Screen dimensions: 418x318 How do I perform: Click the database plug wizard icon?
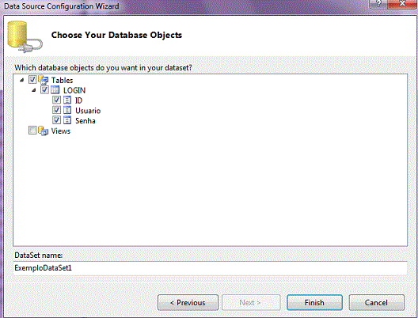coord(25,36)
